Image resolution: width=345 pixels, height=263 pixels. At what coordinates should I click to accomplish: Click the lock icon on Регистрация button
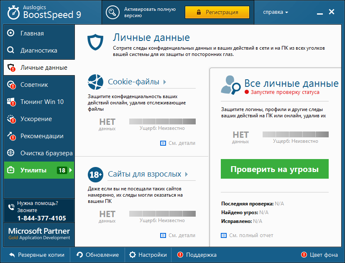199,12
